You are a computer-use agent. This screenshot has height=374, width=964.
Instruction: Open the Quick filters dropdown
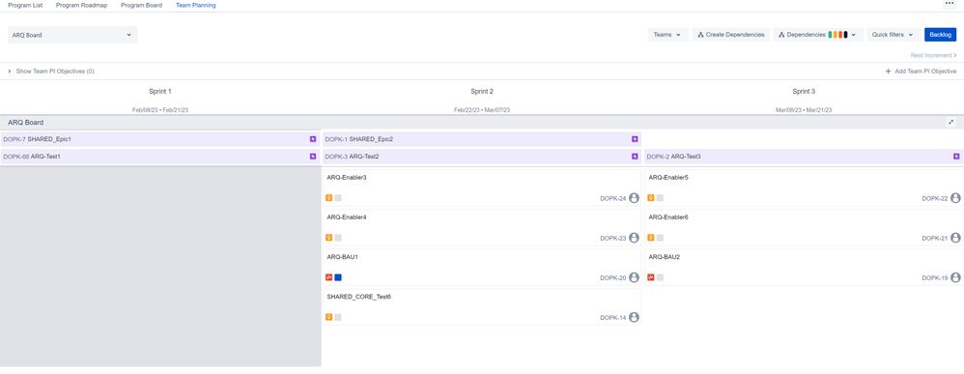coord(893,35)
